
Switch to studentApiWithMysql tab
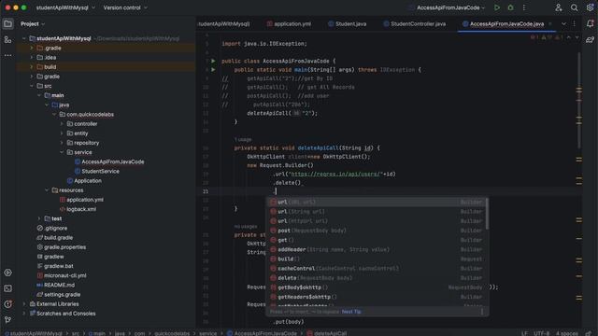click(x=224, y=24)
